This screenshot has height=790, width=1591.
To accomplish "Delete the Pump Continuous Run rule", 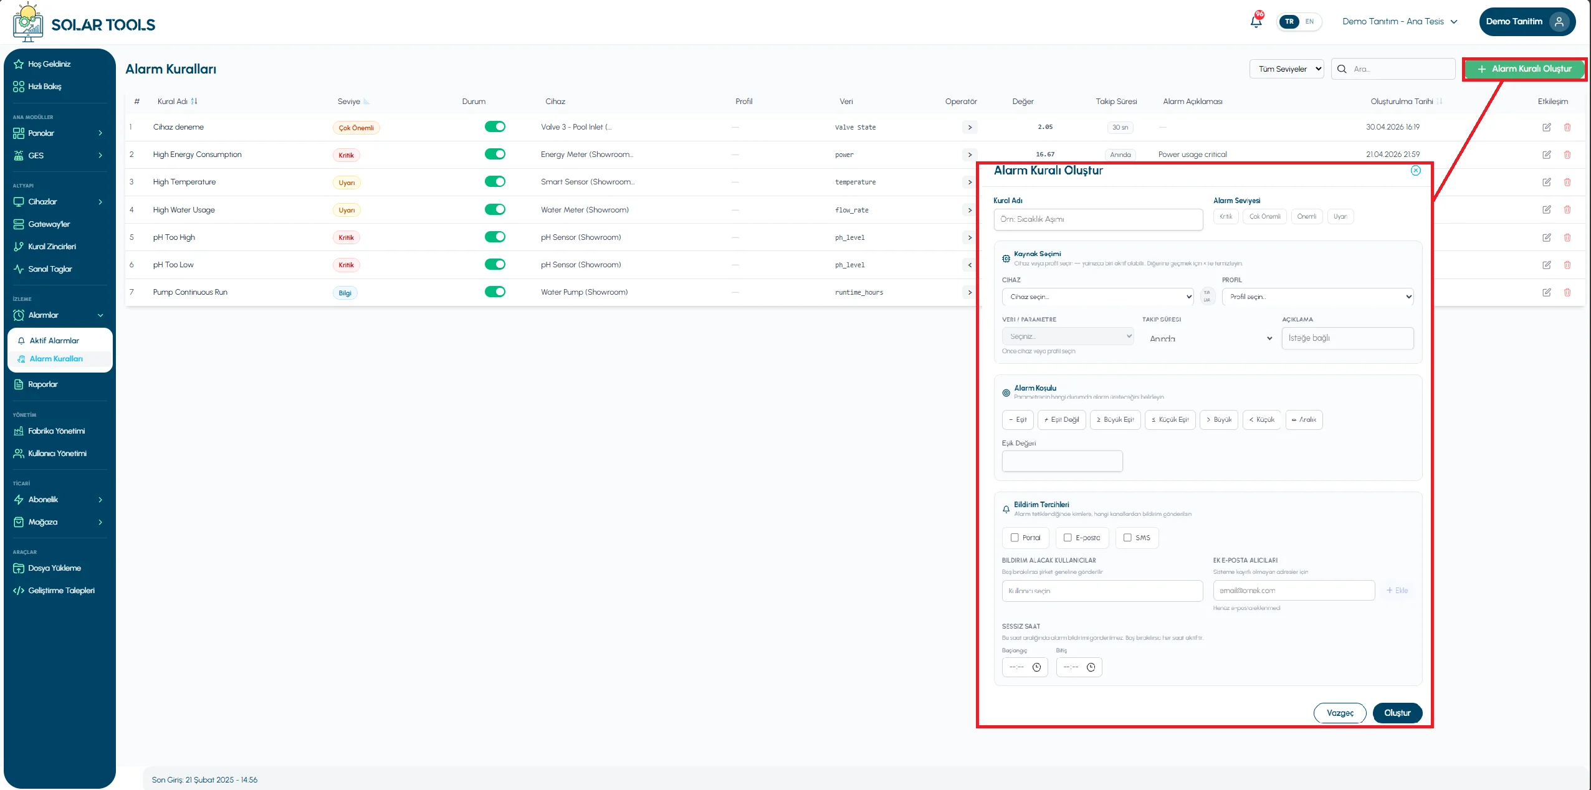I will [1567, 292].
